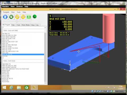This screenshot has height=95, width=127.
Task: Click the X 150.000 position readout
Action: click(x=61, y=22)
